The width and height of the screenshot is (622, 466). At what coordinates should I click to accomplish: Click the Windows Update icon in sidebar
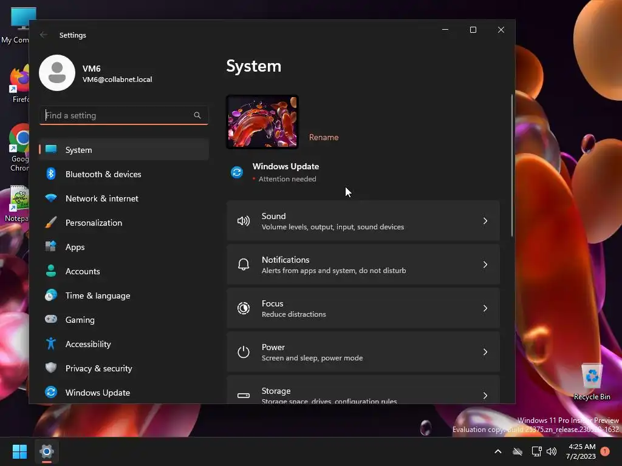point(51,392)
